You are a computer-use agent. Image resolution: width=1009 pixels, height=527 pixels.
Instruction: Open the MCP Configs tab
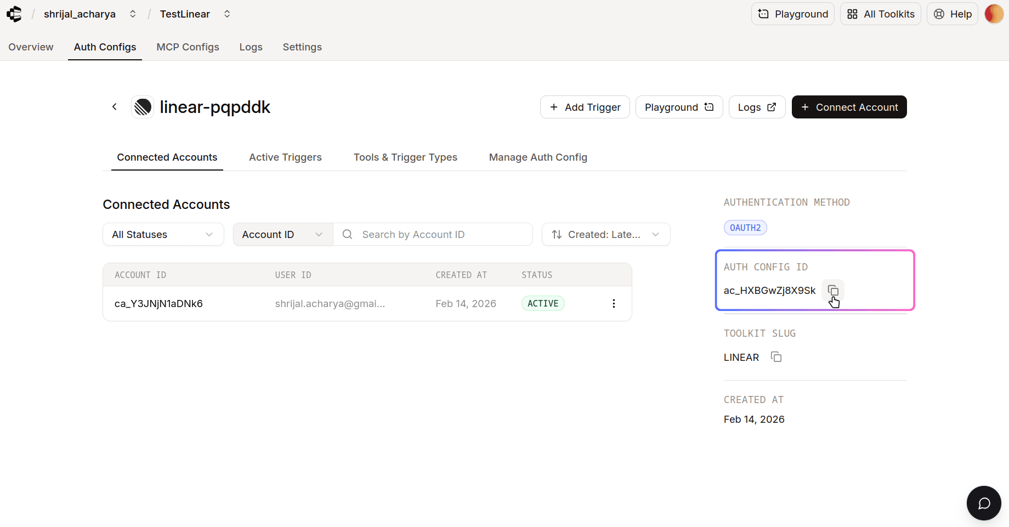188,47
